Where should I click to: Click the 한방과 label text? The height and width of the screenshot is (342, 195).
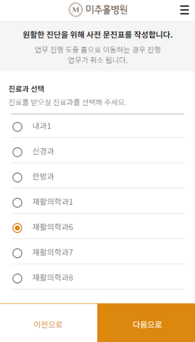point(43,177)
